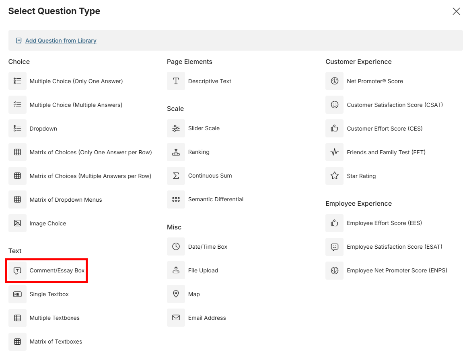Choose Friends and Family Test (FFT) label

click(386, 152)
